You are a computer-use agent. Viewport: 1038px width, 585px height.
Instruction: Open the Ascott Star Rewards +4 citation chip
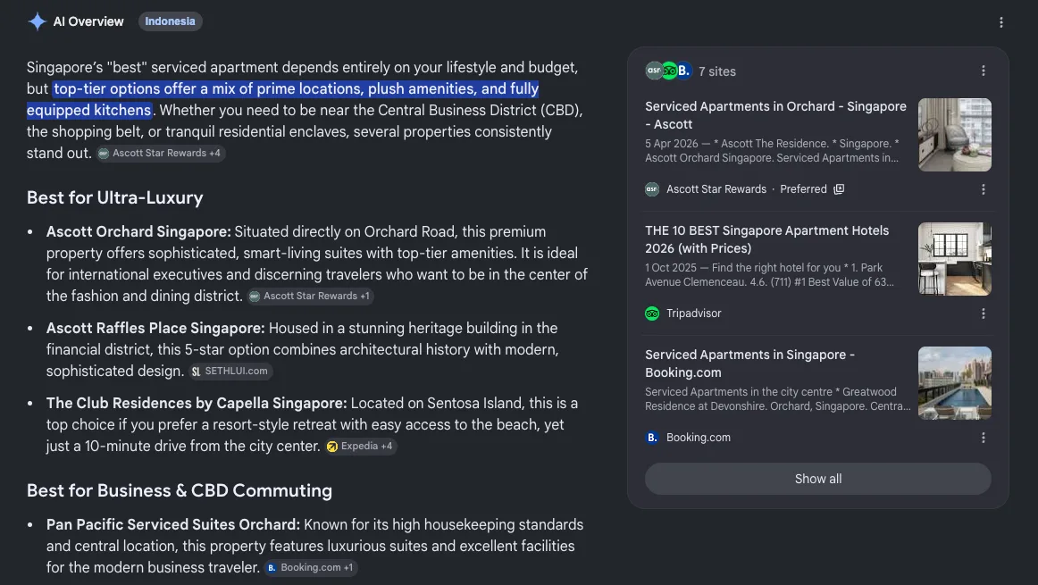click(x=161, y=154)
